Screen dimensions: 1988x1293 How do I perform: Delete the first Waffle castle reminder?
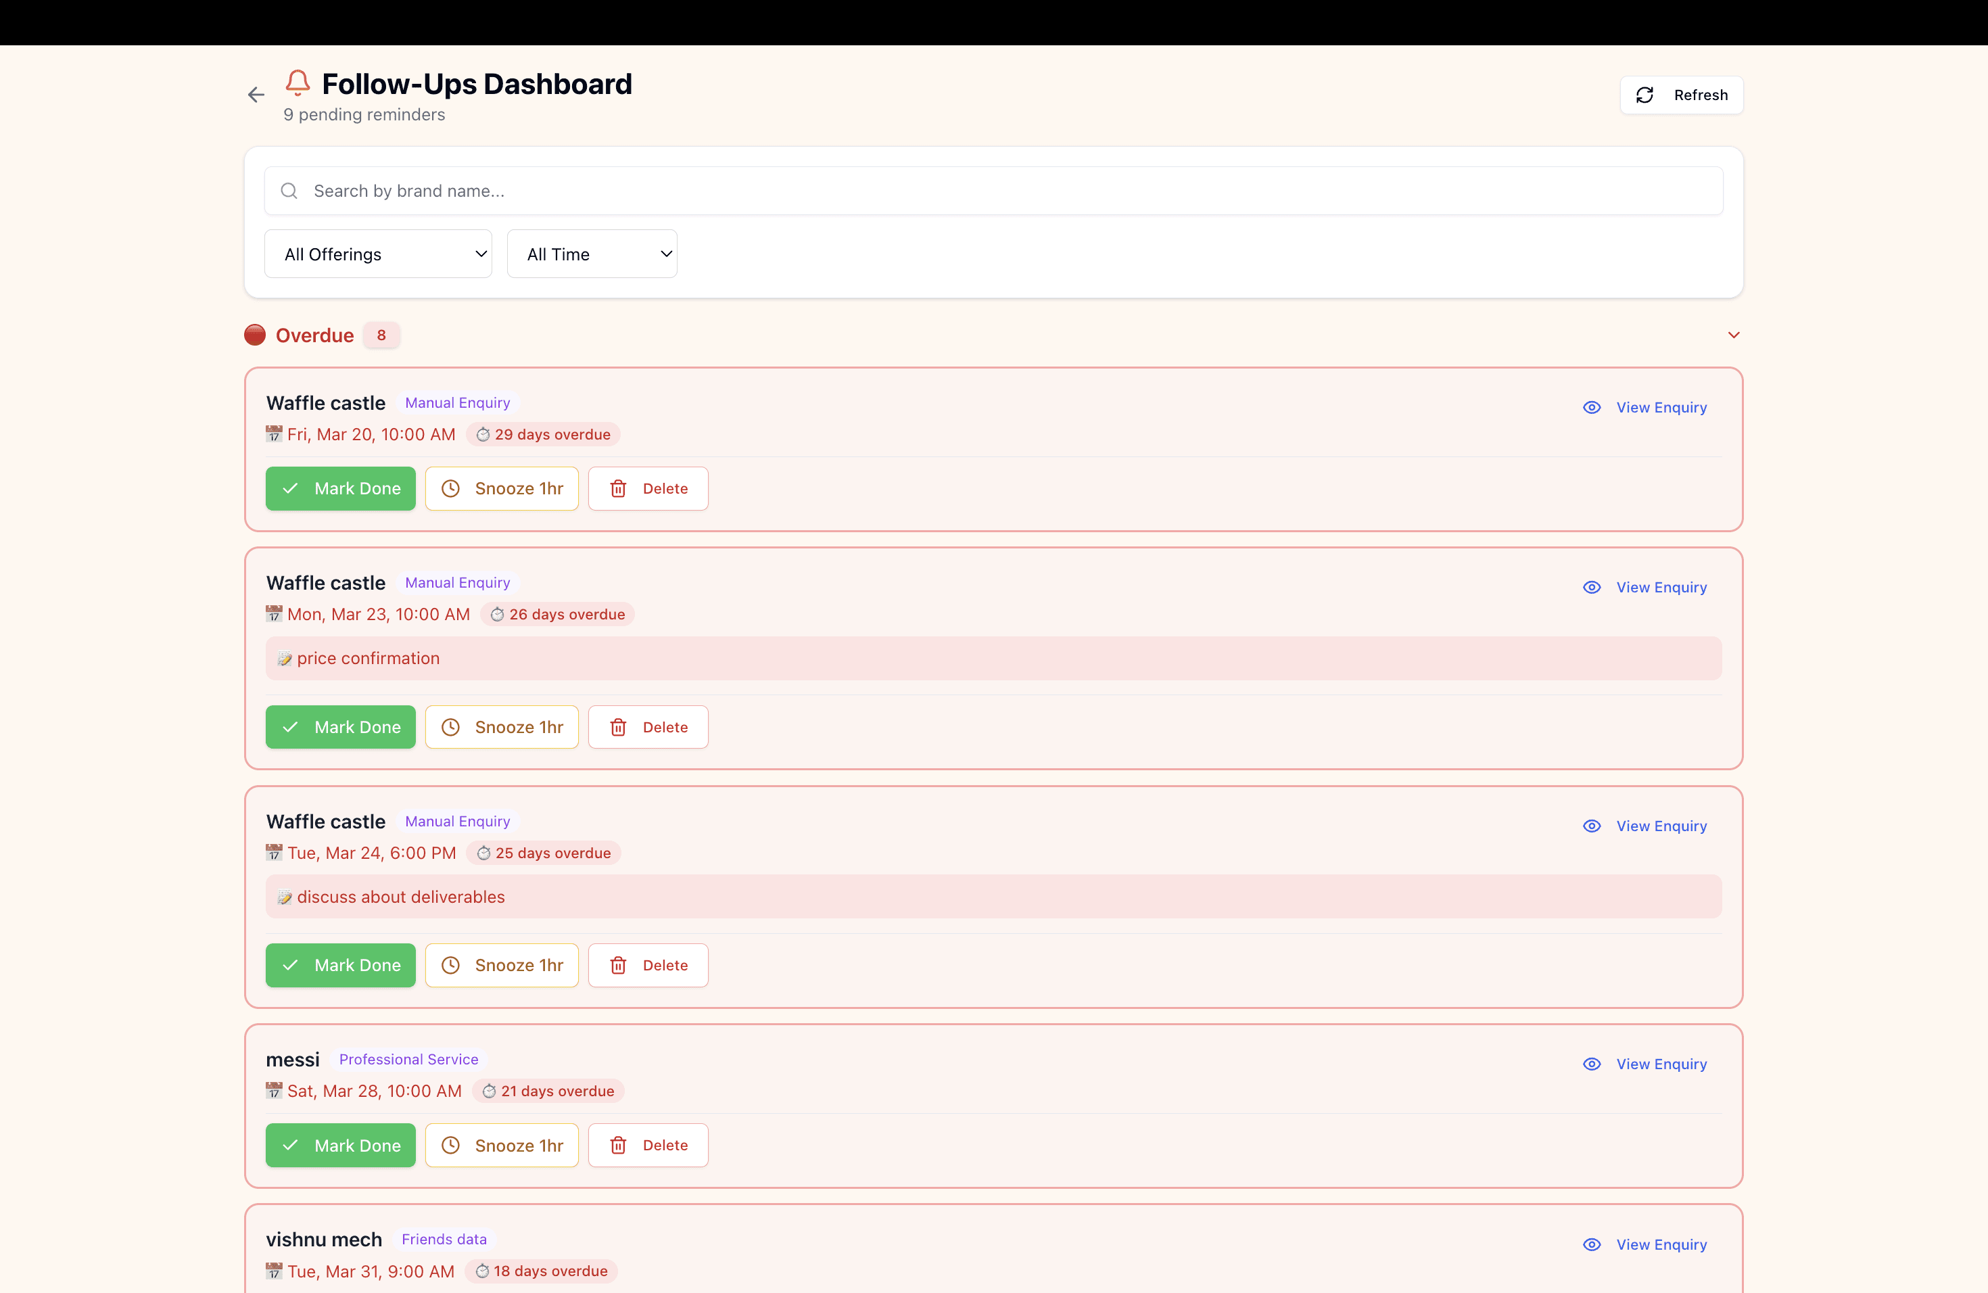click(648, 489)
